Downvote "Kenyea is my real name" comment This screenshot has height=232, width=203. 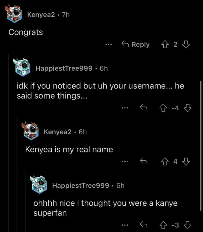click(186, 162)
